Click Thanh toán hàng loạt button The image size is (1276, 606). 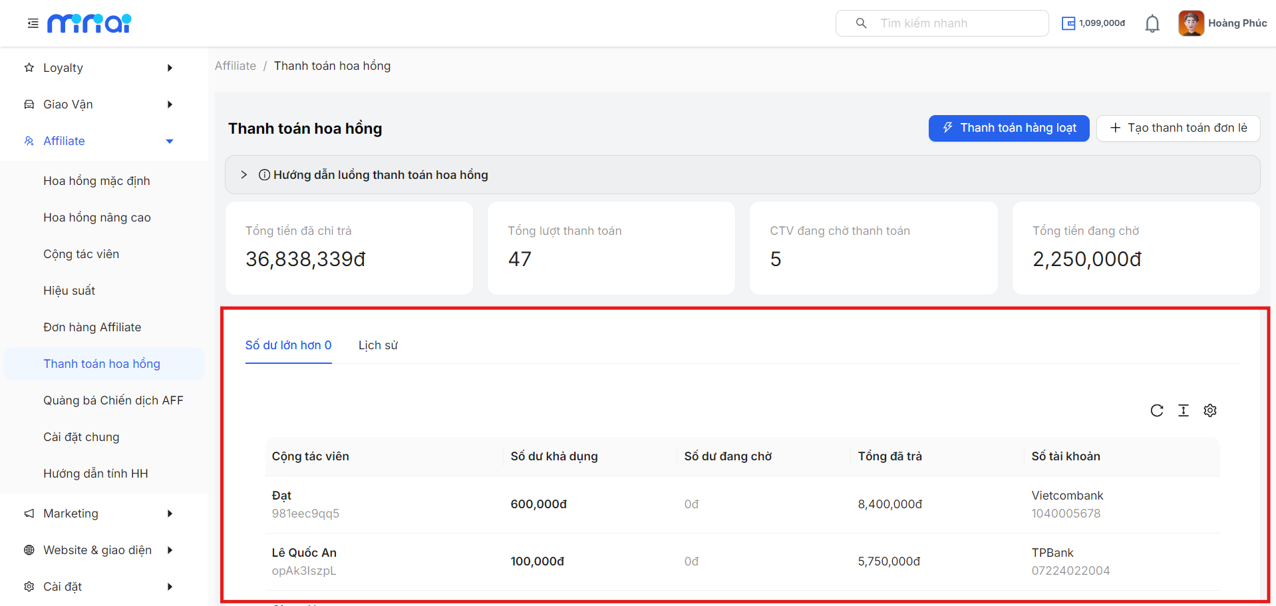[x=1009, y=128]
